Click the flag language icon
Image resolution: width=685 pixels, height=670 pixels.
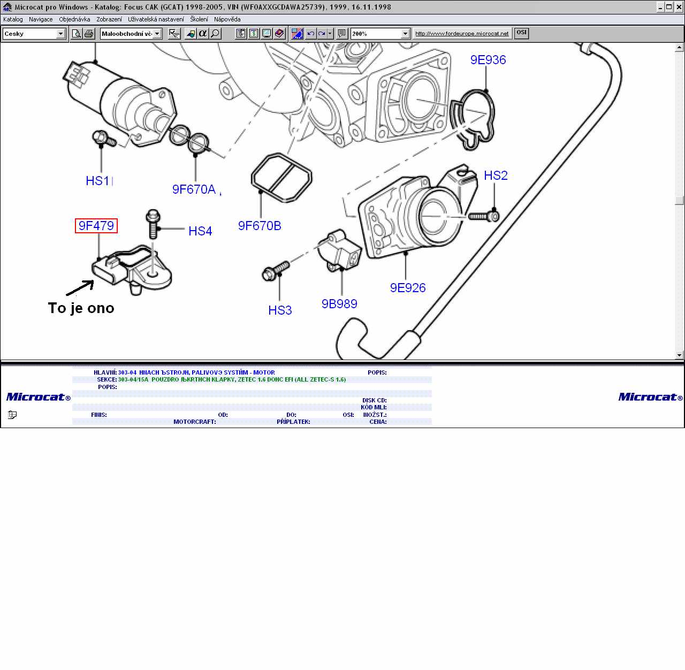coord(297,34)
